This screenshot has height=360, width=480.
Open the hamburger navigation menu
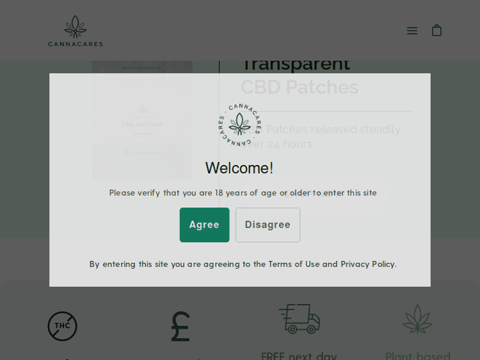click(x=412, y=31)
